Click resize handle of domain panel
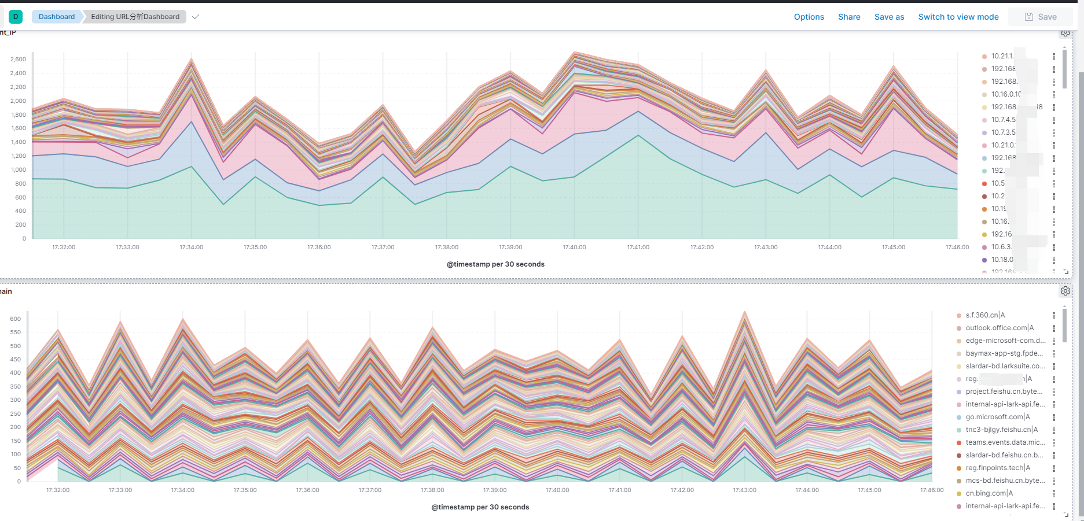The image size is (1084, 521). pos(1066,513)
